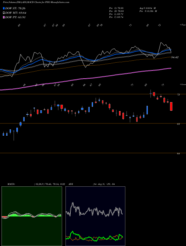
Task: Click the magenta DOW PT legend swatch
Action: click(x=4, y=17)
